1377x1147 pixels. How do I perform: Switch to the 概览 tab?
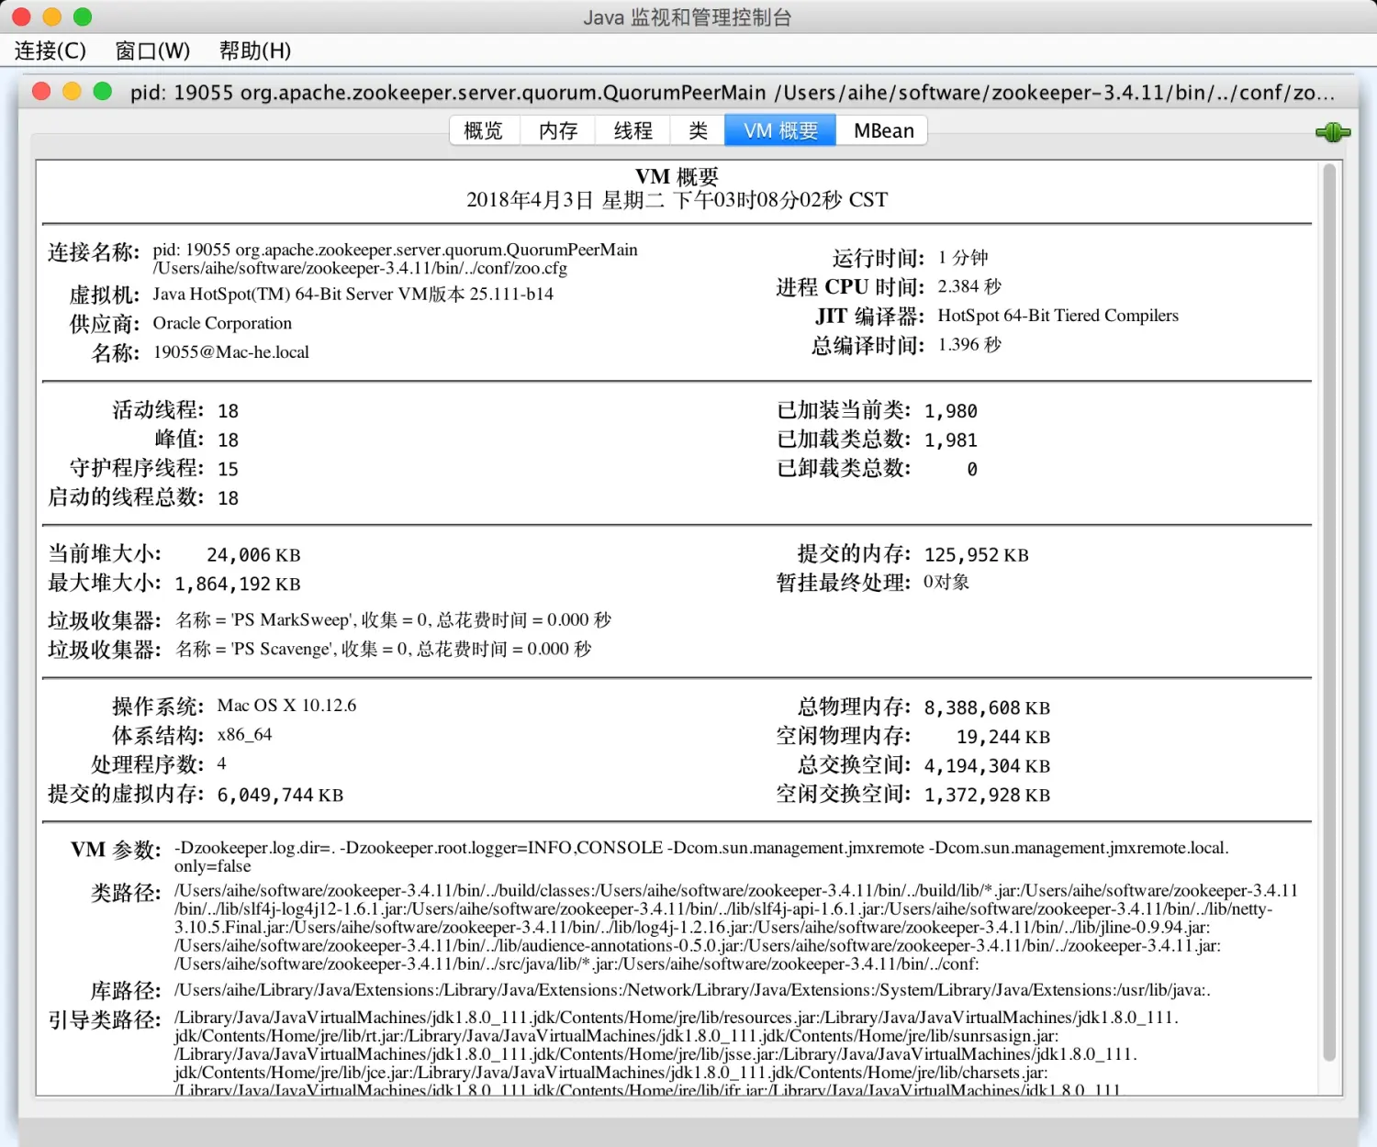pos(484,130)
